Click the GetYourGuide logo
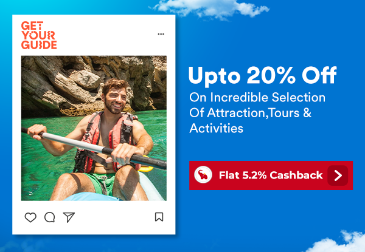 (x=39, y=35)
